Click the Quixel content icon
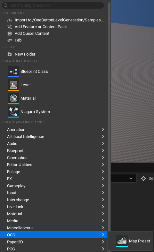Viewport: 154px width, 252px height. (x=10, y=34)
